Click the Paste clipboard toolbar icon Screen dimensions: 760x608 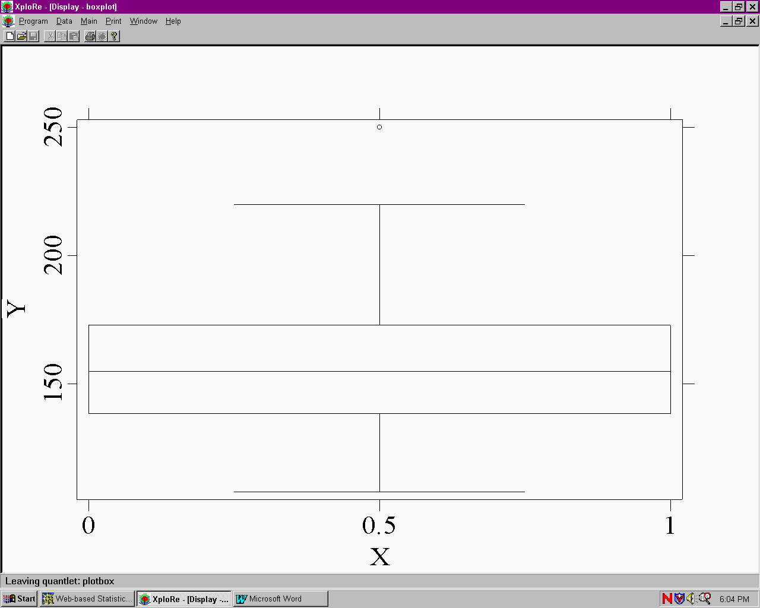point(74,36)
